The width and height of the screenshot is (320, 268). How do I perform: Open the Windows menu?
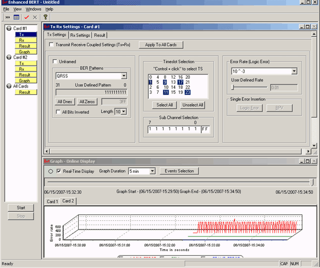click(x=33, y=9)
